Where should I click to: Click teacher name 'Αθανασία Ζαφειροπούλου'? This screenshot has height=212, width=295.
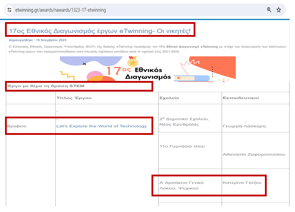pyautogui.click(x=254, y=154)
